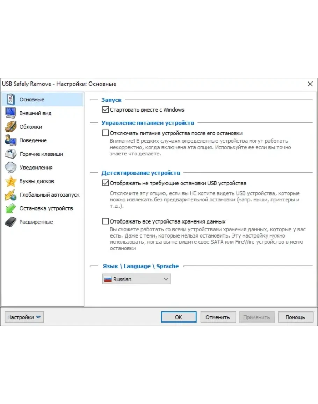Image resolution: width=318 pixels, height=404 pixels.
Task: Click the Отменить button
Action: coord(218,317)
